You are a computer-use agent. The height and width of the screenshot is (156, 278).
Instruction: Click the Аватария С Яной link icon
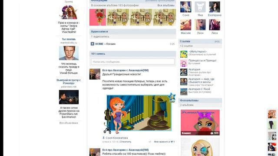pyautogui.click(x=184, y=92)
